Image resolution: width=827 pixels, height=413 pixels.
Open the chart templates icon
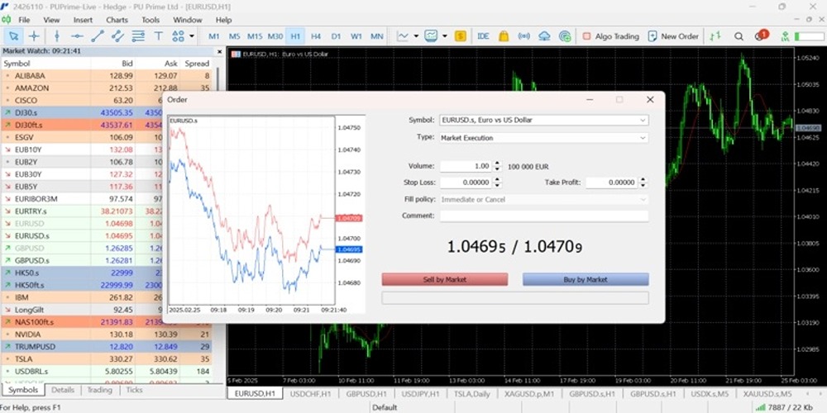click(432, 36)
